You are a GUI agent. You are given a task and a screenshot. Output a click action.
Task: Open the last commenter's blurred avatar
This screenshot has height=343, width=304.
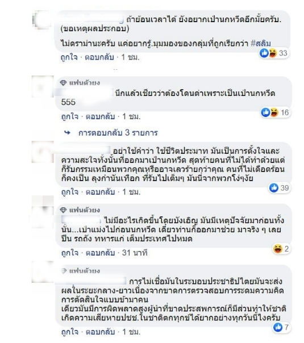[43, 271]
